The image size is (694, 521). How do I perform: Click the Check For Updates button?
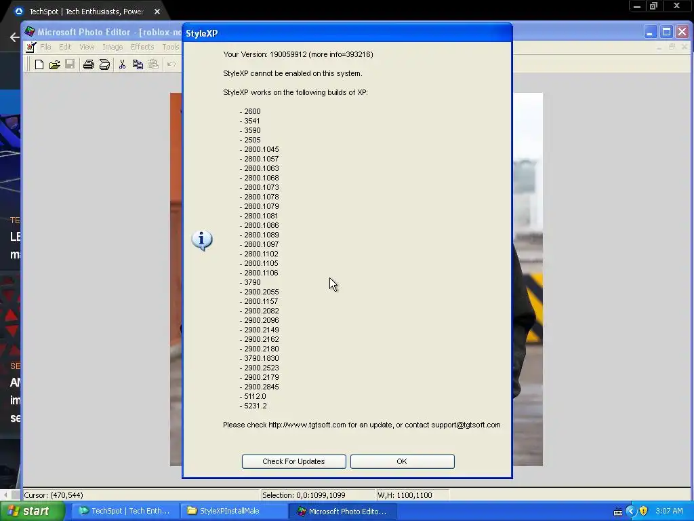pyautogui.click(x=294, y=461)
